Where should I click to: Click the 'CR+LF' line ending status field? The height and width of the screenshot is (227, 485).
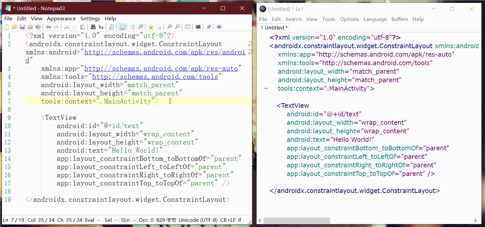point(227,220)
